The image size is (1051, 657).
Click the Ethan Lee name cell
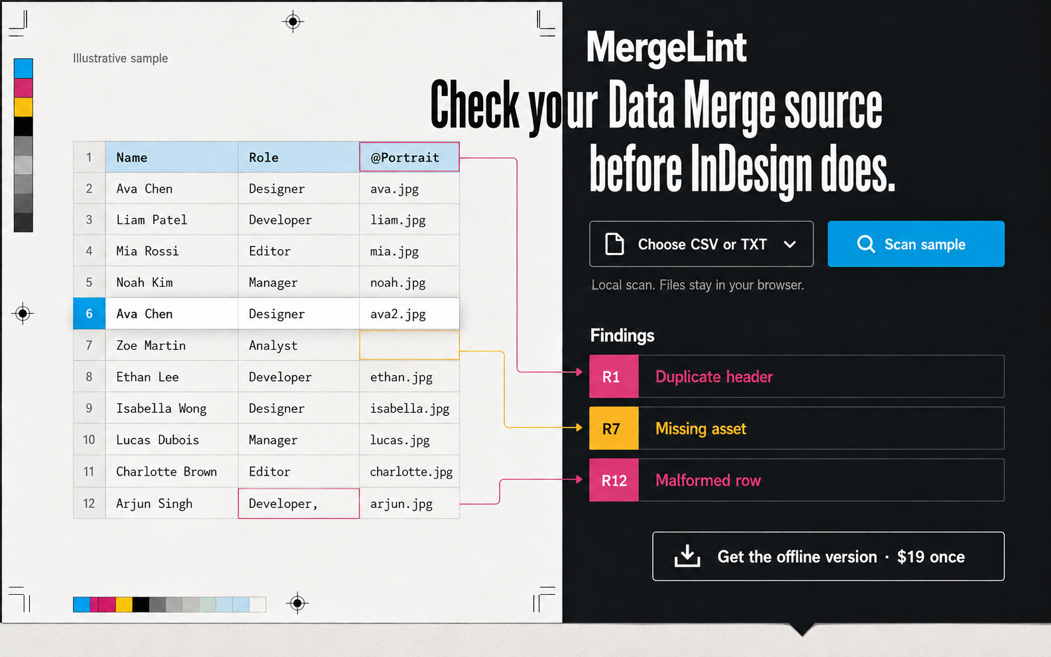172,376
